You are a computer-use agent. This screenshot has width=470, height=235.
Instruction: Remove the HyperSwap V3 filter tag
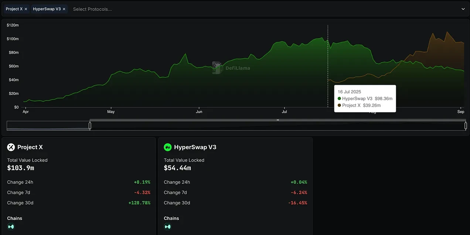click(x=64, y=9)
